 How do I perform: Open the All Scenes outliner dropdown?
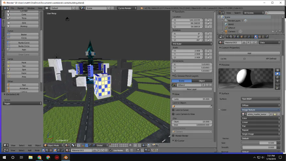pyautogui.click(x=254, y=13)
